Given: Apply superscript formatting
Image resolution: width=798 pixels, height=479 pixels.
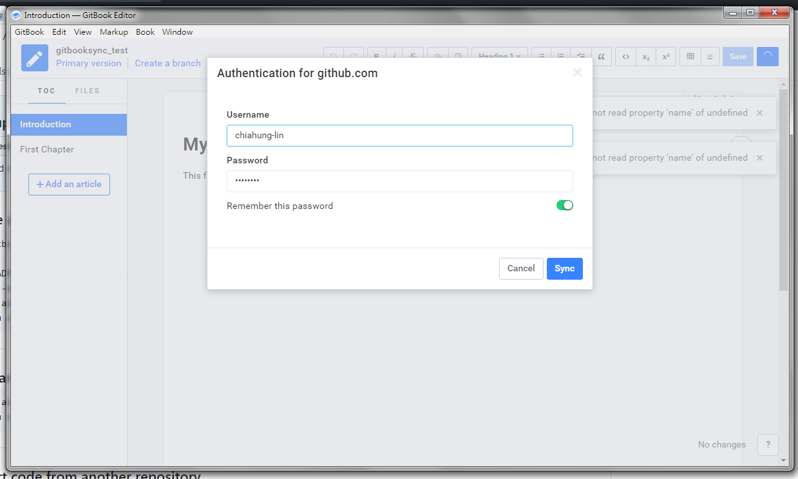Looking at the screenshot, I should 666,57.
